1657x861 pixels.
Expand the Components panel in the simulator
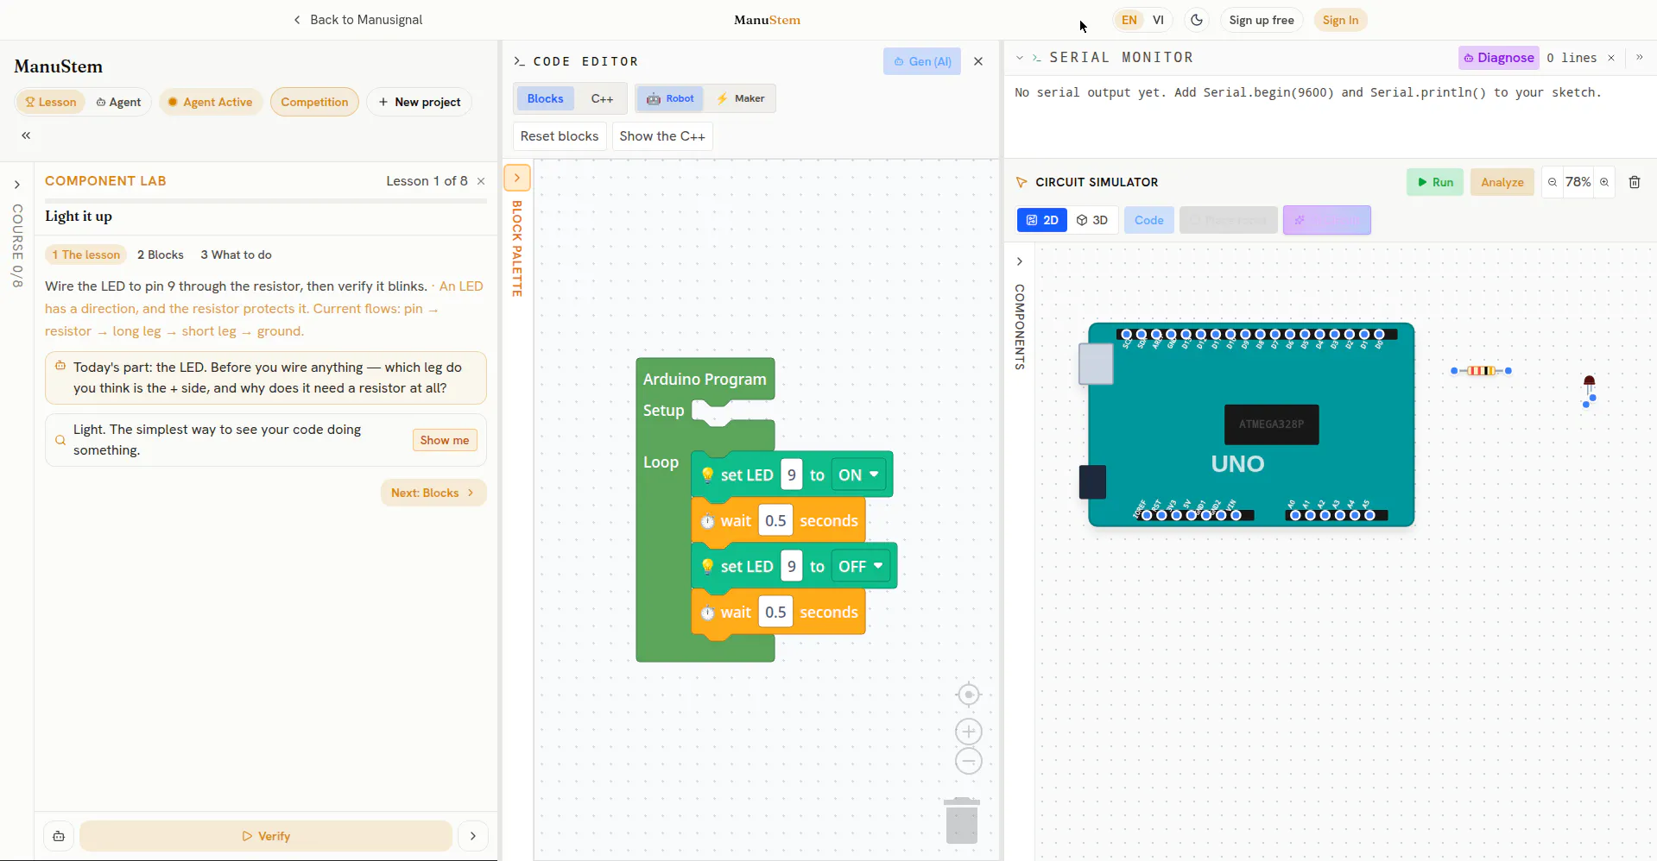pos(1020,261)
